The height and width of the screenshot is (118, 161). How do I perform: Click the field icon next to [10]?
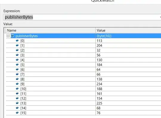click(17, 88)
